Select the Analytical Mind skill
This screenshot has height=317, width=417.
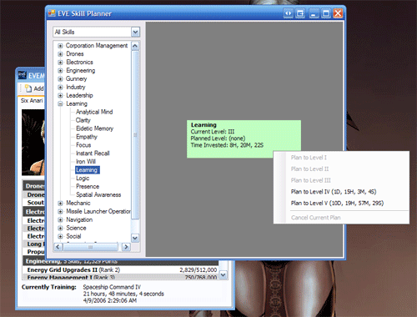point(94,112)
